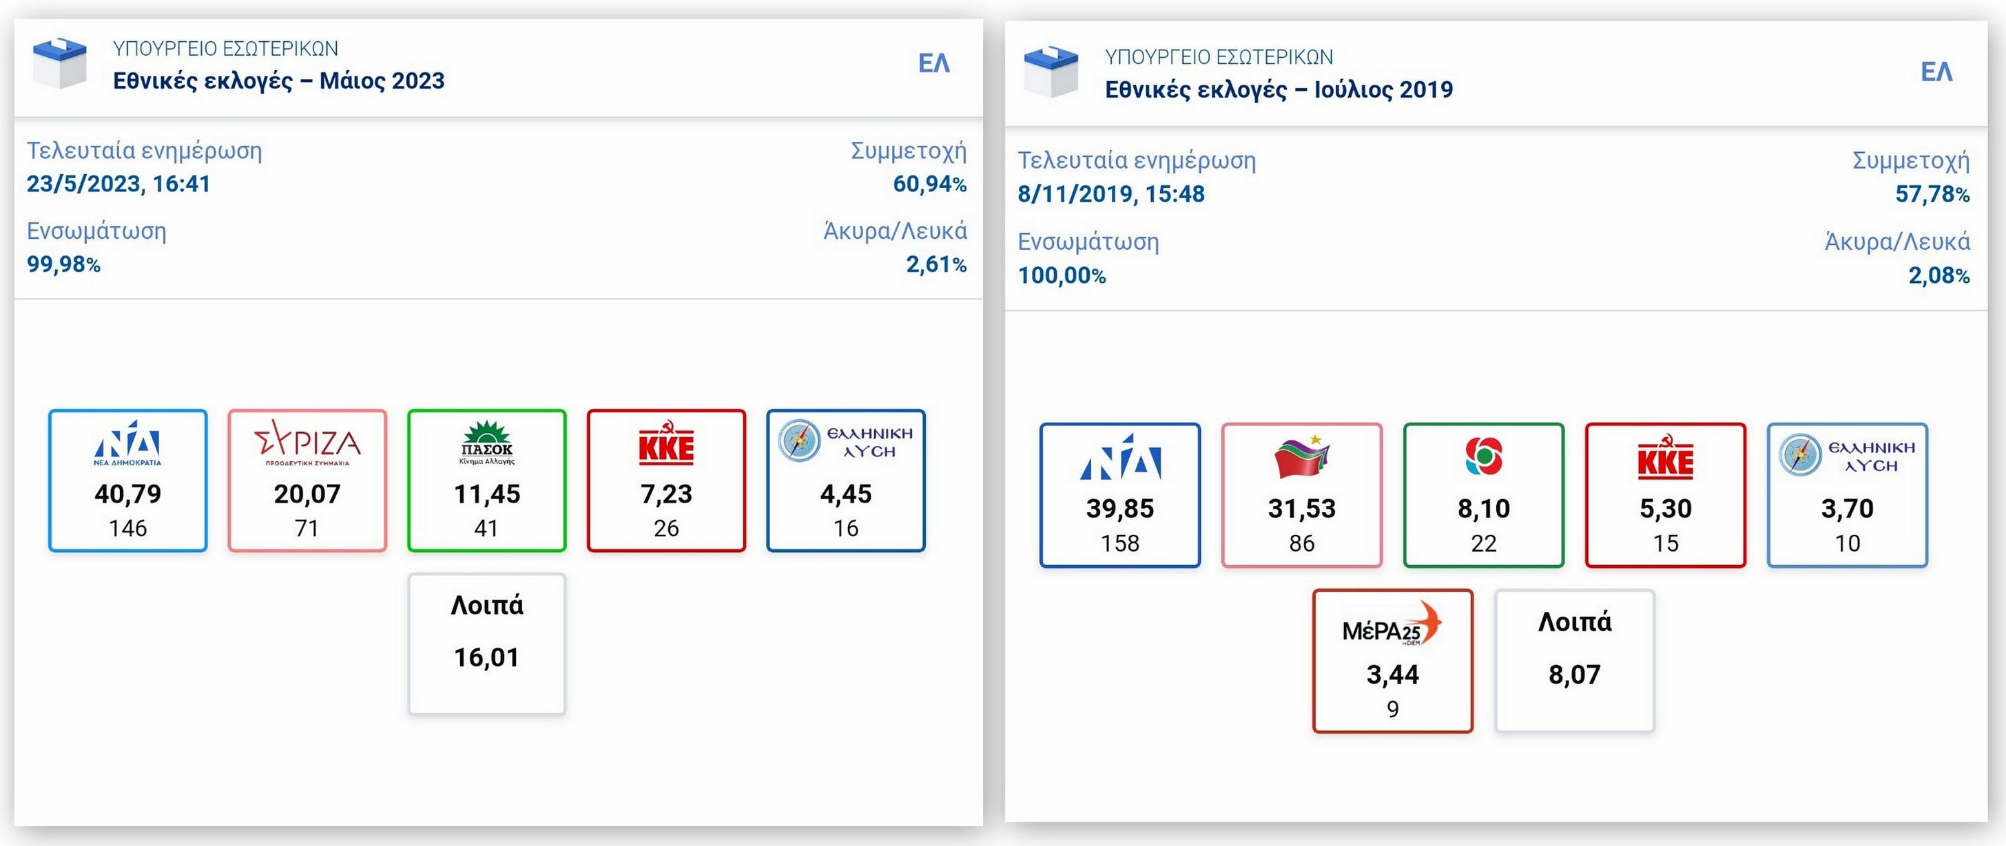Click the ΣΥΡΙΖΑ logo in 2023 results
Viewport: 2006px width, 846px height.
coord(308,445)
